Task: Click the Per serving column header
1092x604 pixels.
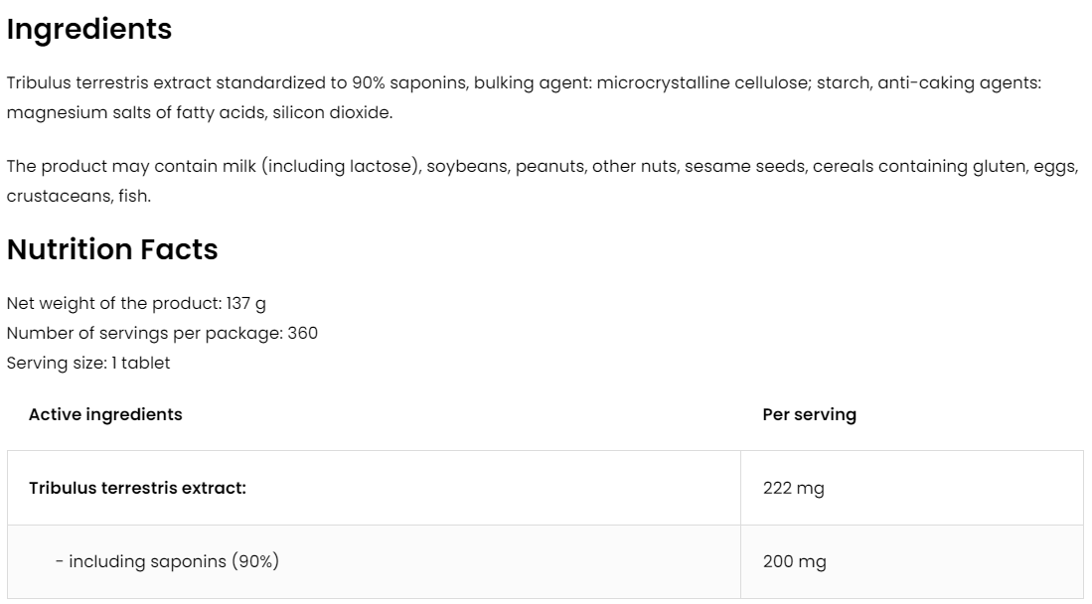Action: pyautogui.click(x=809, y=414)
